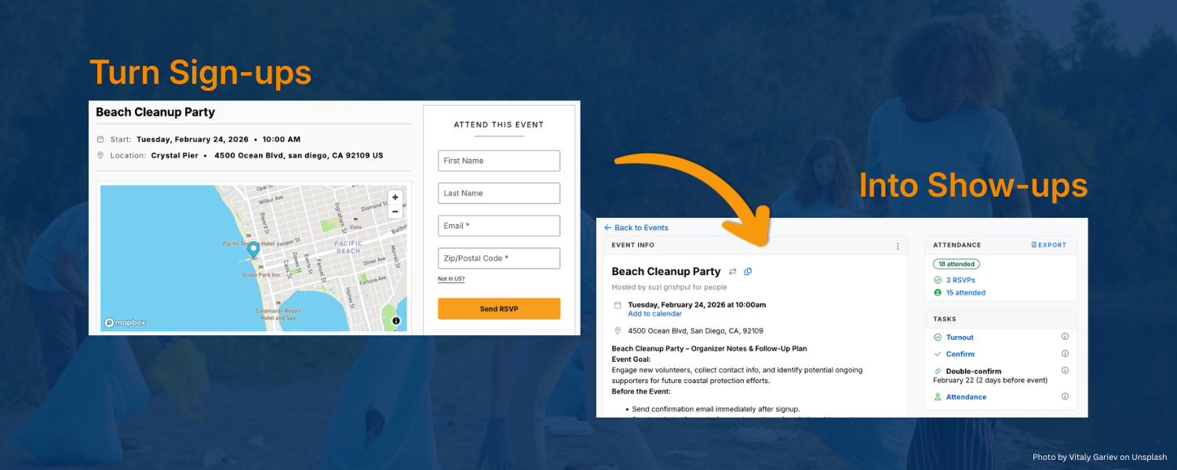Click the copy icon beside event title

pos(748,272)
